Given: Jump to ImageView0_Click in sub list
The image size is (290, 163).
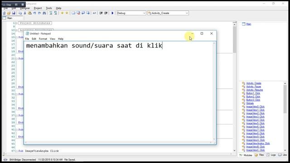Looking at the screenshot, I should (256, 107).
